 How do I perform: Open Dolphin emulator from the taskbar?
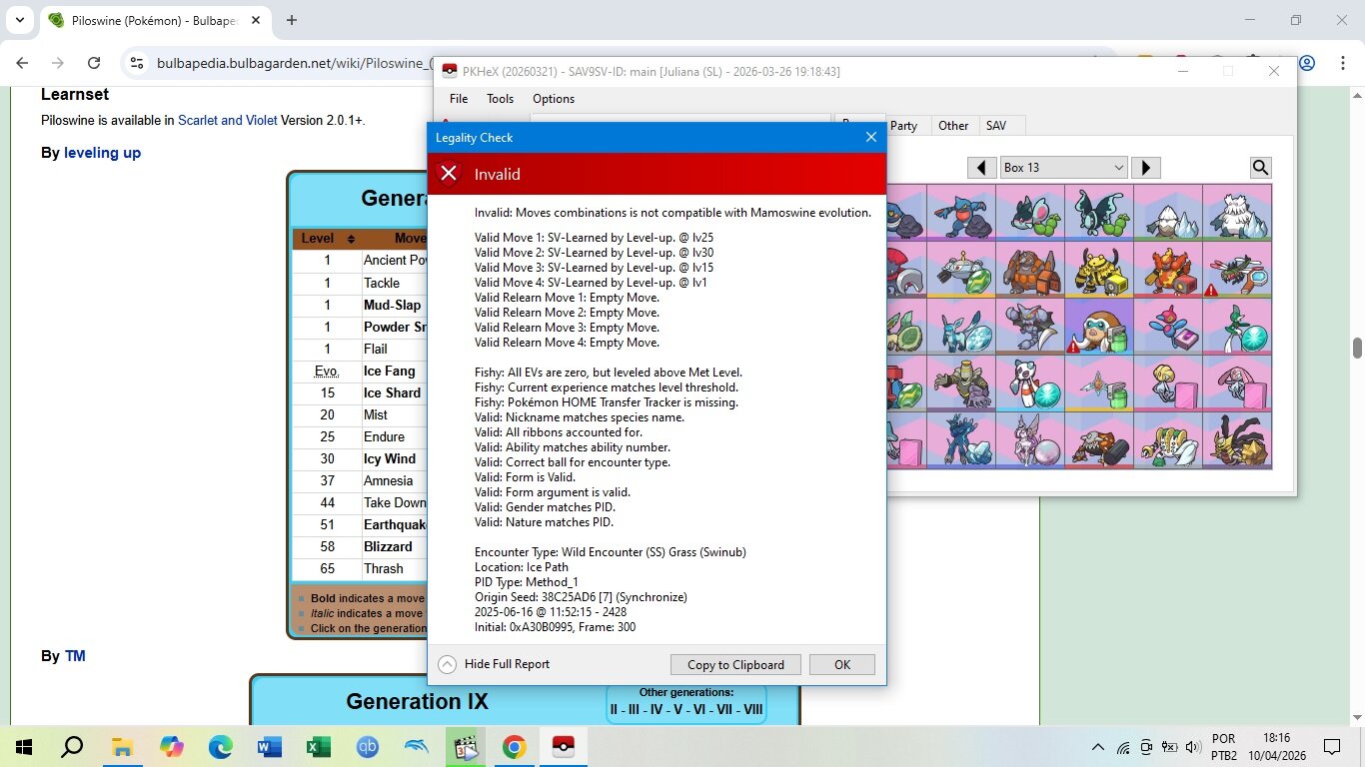(x=416, y=747)
